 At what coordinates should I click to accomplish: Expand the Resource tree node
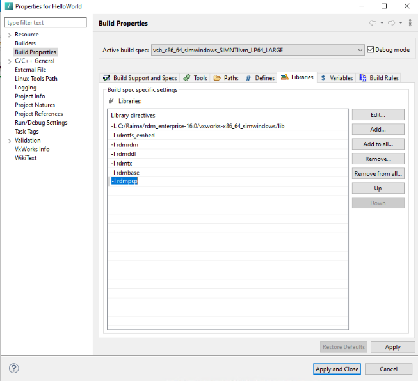coord(9,35)
